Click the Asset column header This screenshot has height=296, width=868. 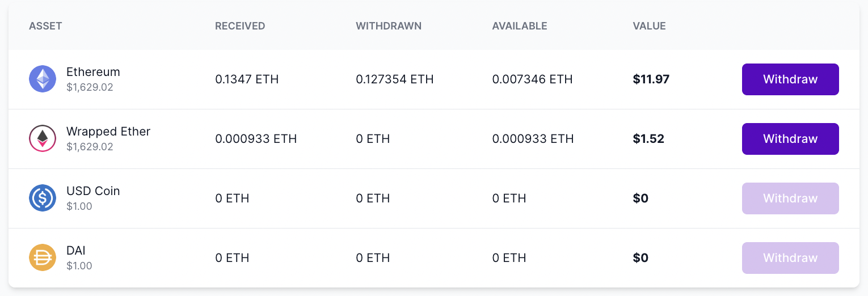pos(45,26)
